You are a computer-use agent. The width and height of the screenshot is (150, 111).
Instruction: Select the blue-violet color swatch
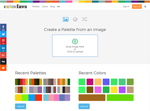click(x=106, y=82)
